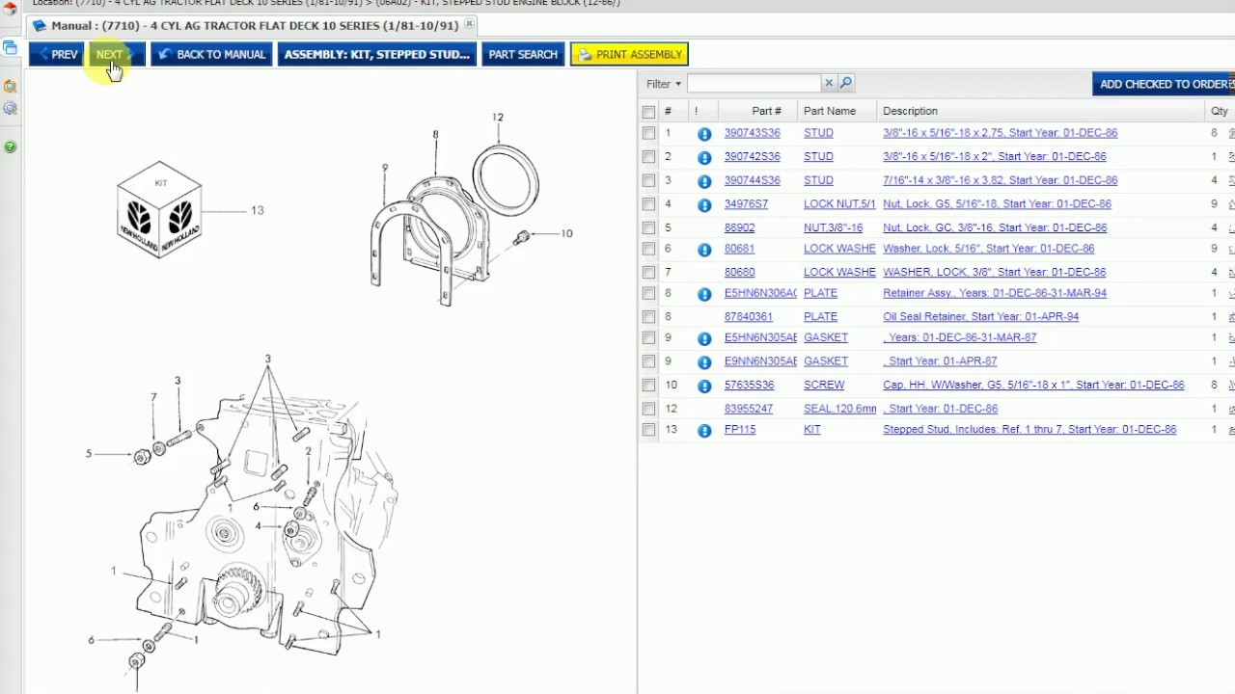
Task: Open info icon for part 390743S36
Action: coord(704,134)
